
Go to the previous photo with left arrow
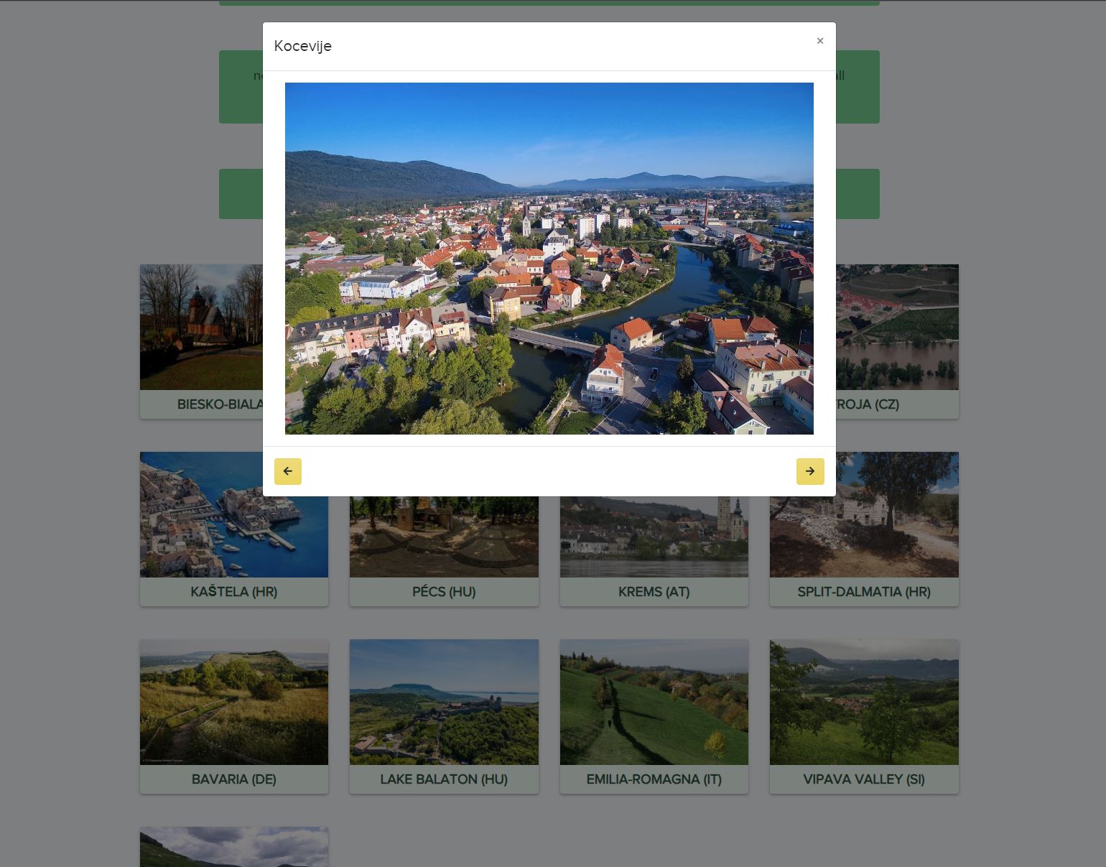287,471
